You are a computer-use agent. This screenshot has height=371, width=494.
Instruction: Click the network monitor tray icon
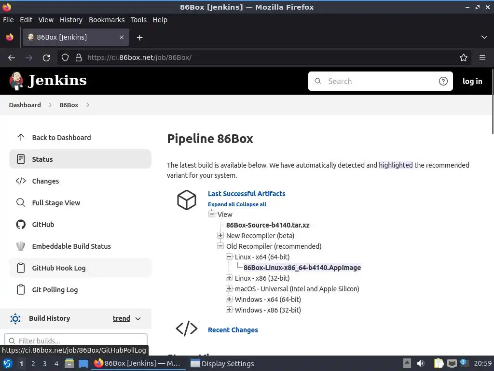click(452, 363)
